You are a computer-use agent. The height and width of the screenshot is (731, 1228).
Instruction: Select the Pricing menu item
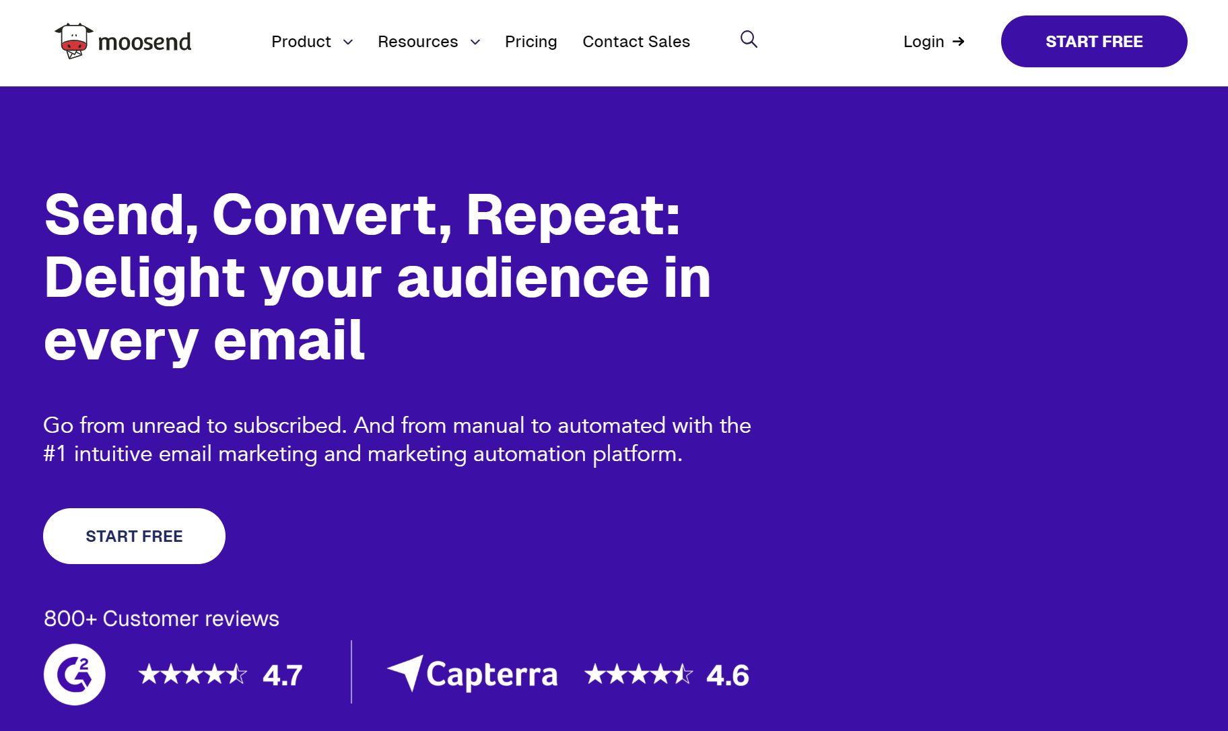click(x=531, y=41)
